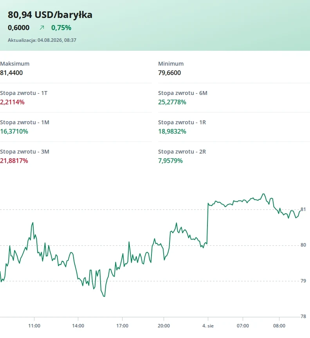Click the Stopa zwrotu - 1T label
Screen dimensions: 310x338
[23, 93]
